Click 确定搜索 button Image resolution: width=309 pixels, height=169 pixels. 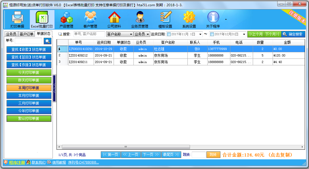293,34
